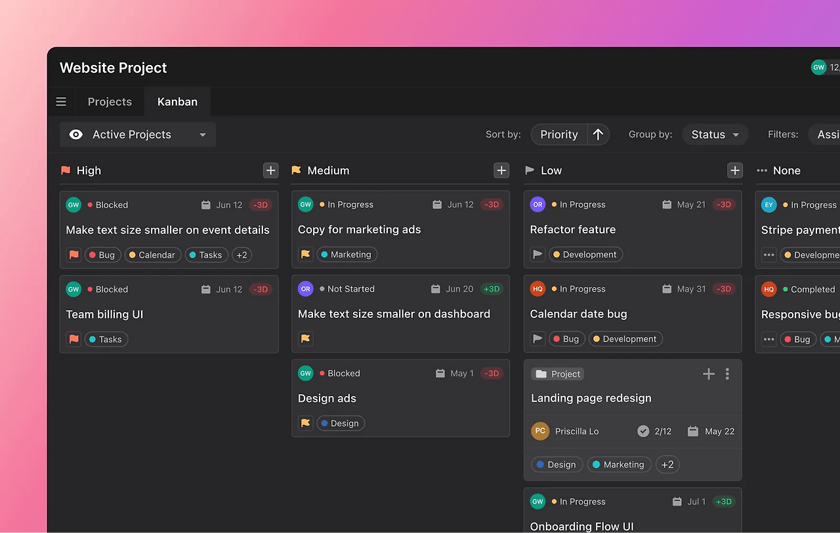Toggle the eye icon next to Active Projects
The image size is (840, 533).
coord(75,134)
